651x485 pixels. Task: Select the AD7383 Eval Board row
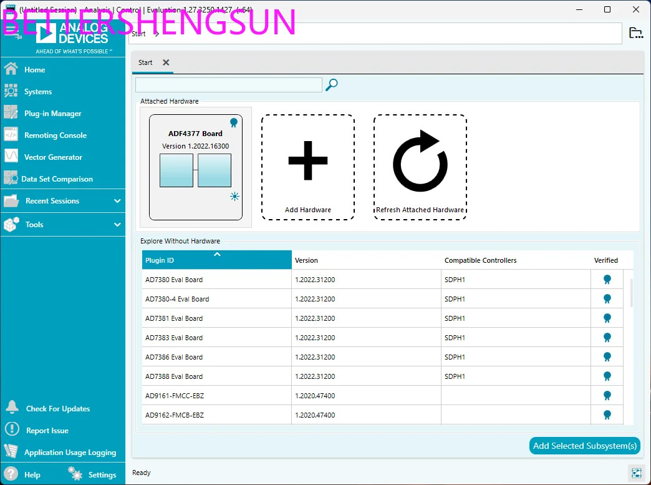pyautogui.click(x=382, y=338)
